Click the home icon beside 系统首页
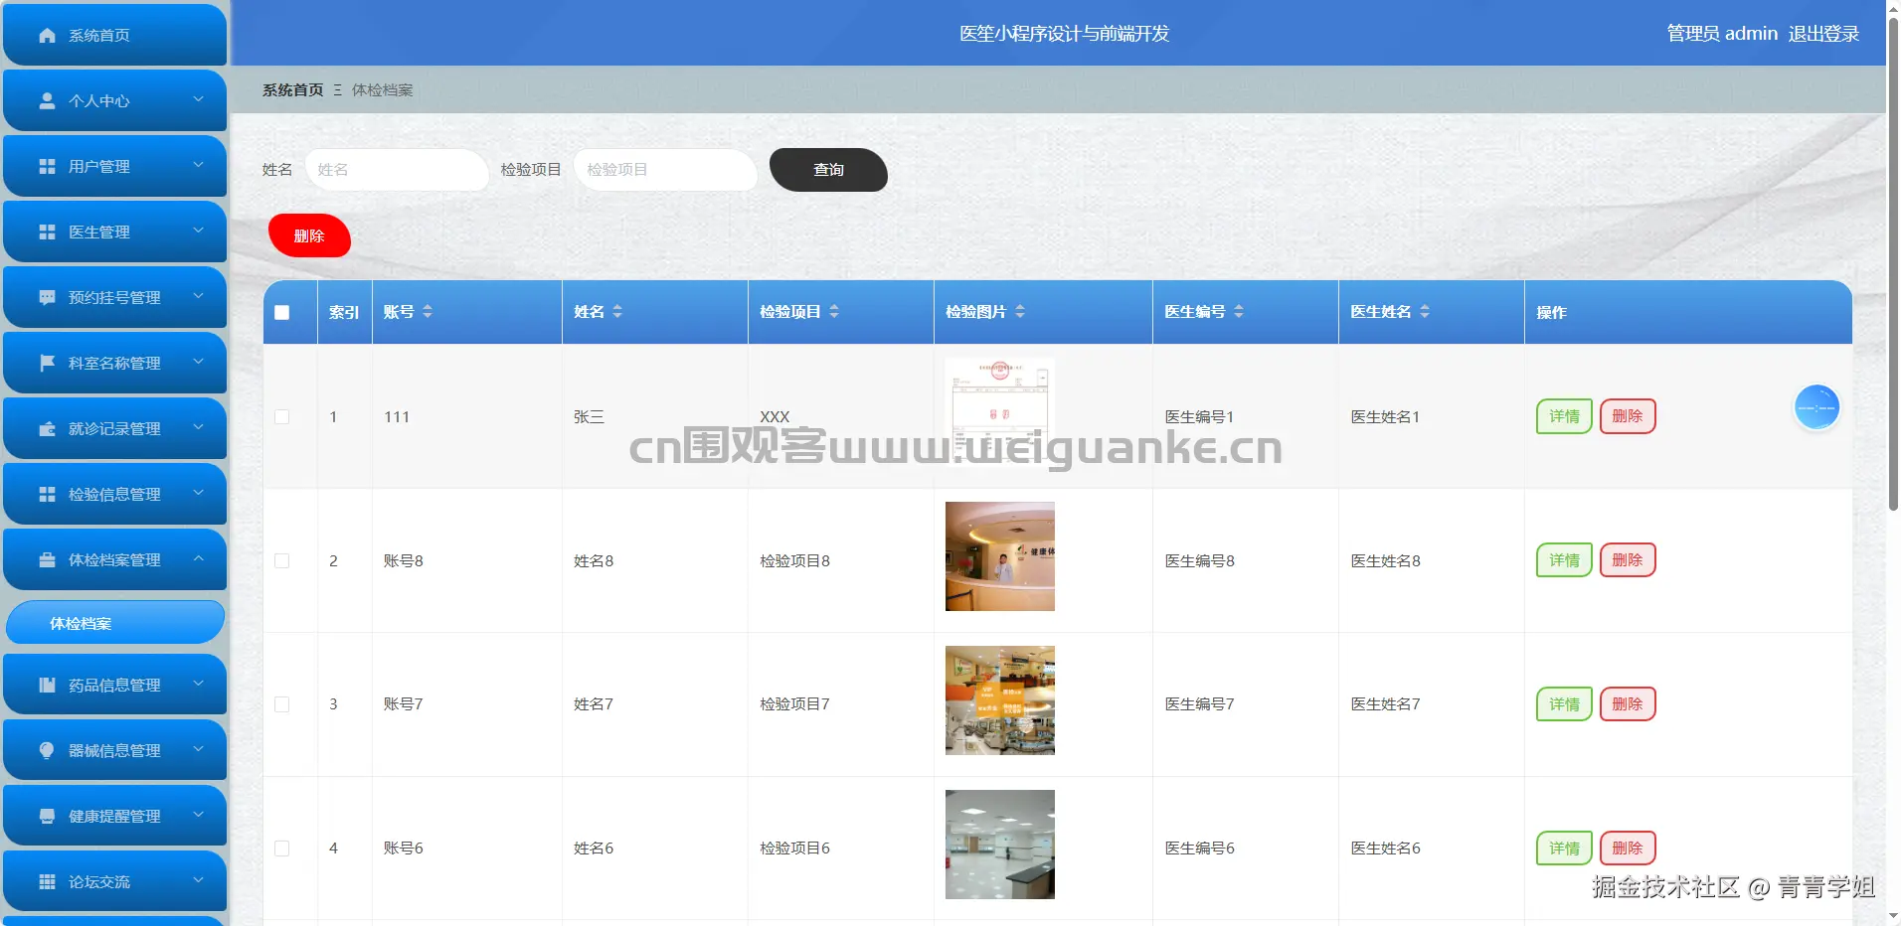 [47, 36]
